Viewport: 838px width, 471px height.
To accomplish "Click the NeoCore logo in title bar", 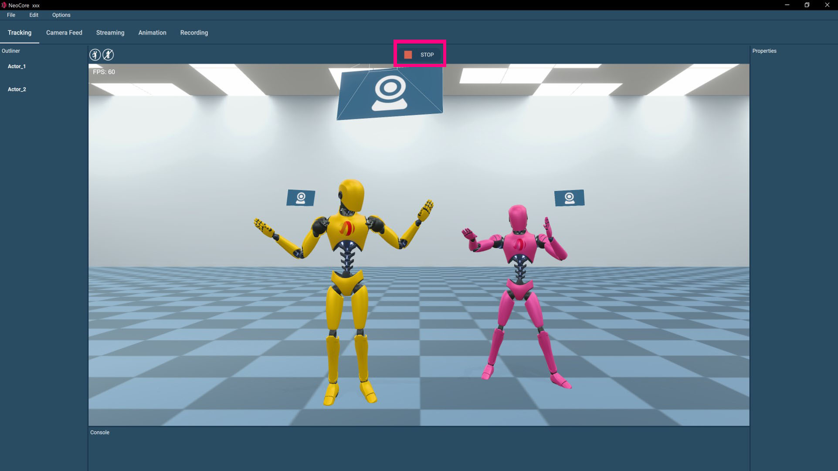I will click(4, 5).
